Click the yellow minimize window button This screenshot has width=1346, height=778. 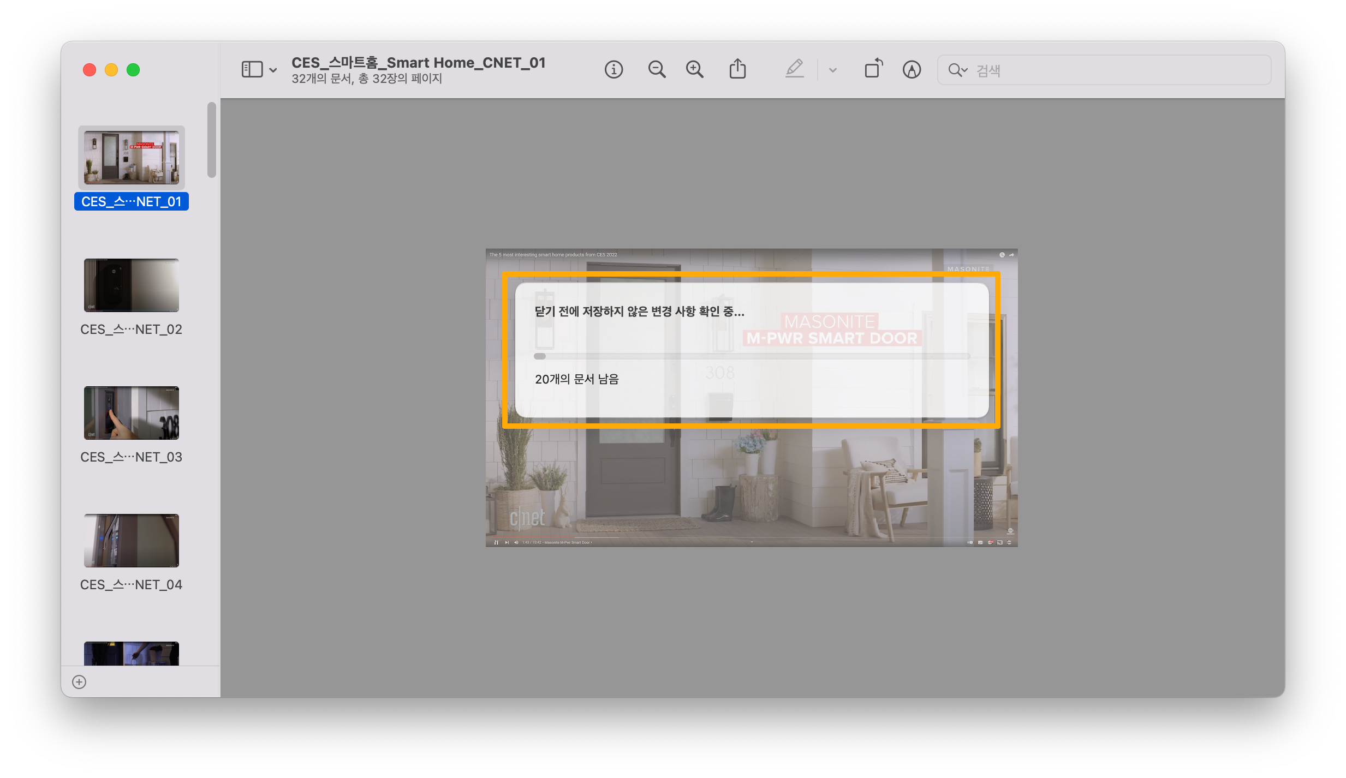click(111, 70)
